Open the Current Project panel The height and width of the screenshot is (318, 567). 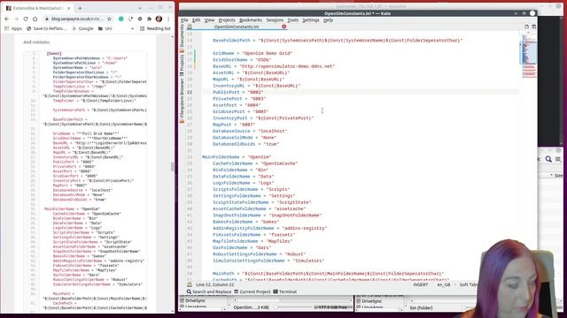252,291
